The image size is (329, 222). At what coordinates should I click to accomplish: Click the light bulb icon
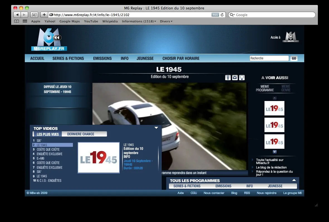pos(242,78)
